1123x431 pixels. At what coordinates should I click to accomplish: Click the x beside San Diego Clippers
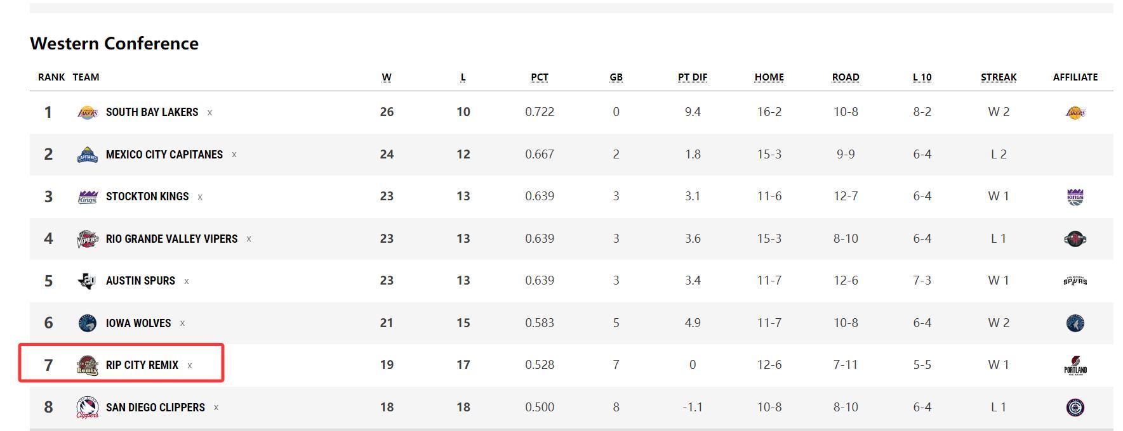(x=216, y=408)
